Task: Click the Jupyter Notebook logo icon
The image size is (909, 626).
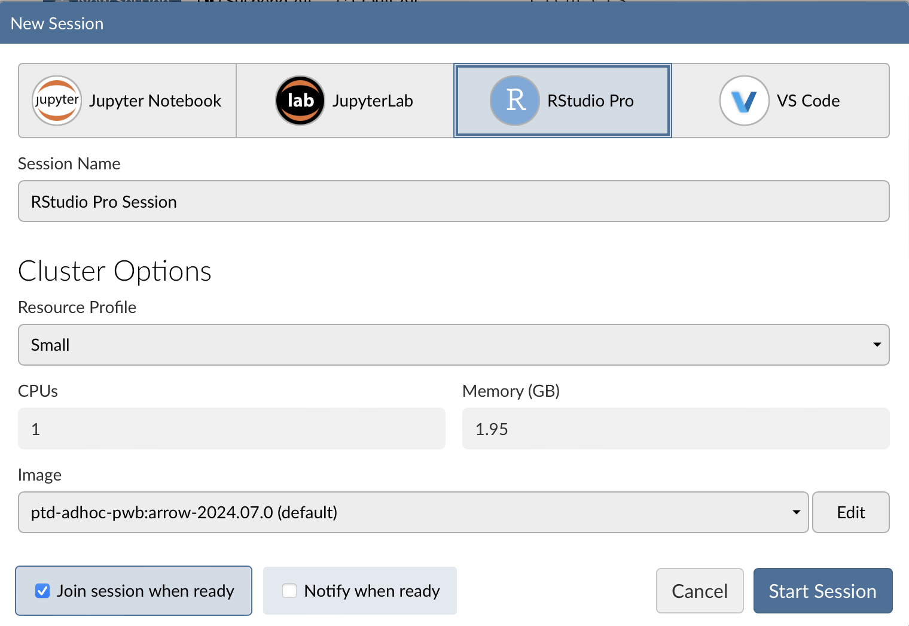Action: pyautogui.click(x=57, y=101)
